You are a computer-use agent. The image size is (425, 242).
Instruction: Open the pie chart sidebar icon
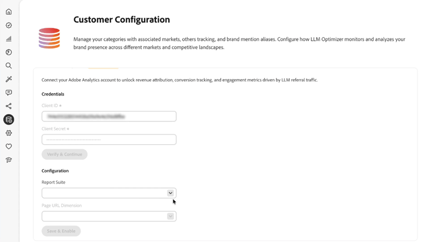[x=8, y=52]
